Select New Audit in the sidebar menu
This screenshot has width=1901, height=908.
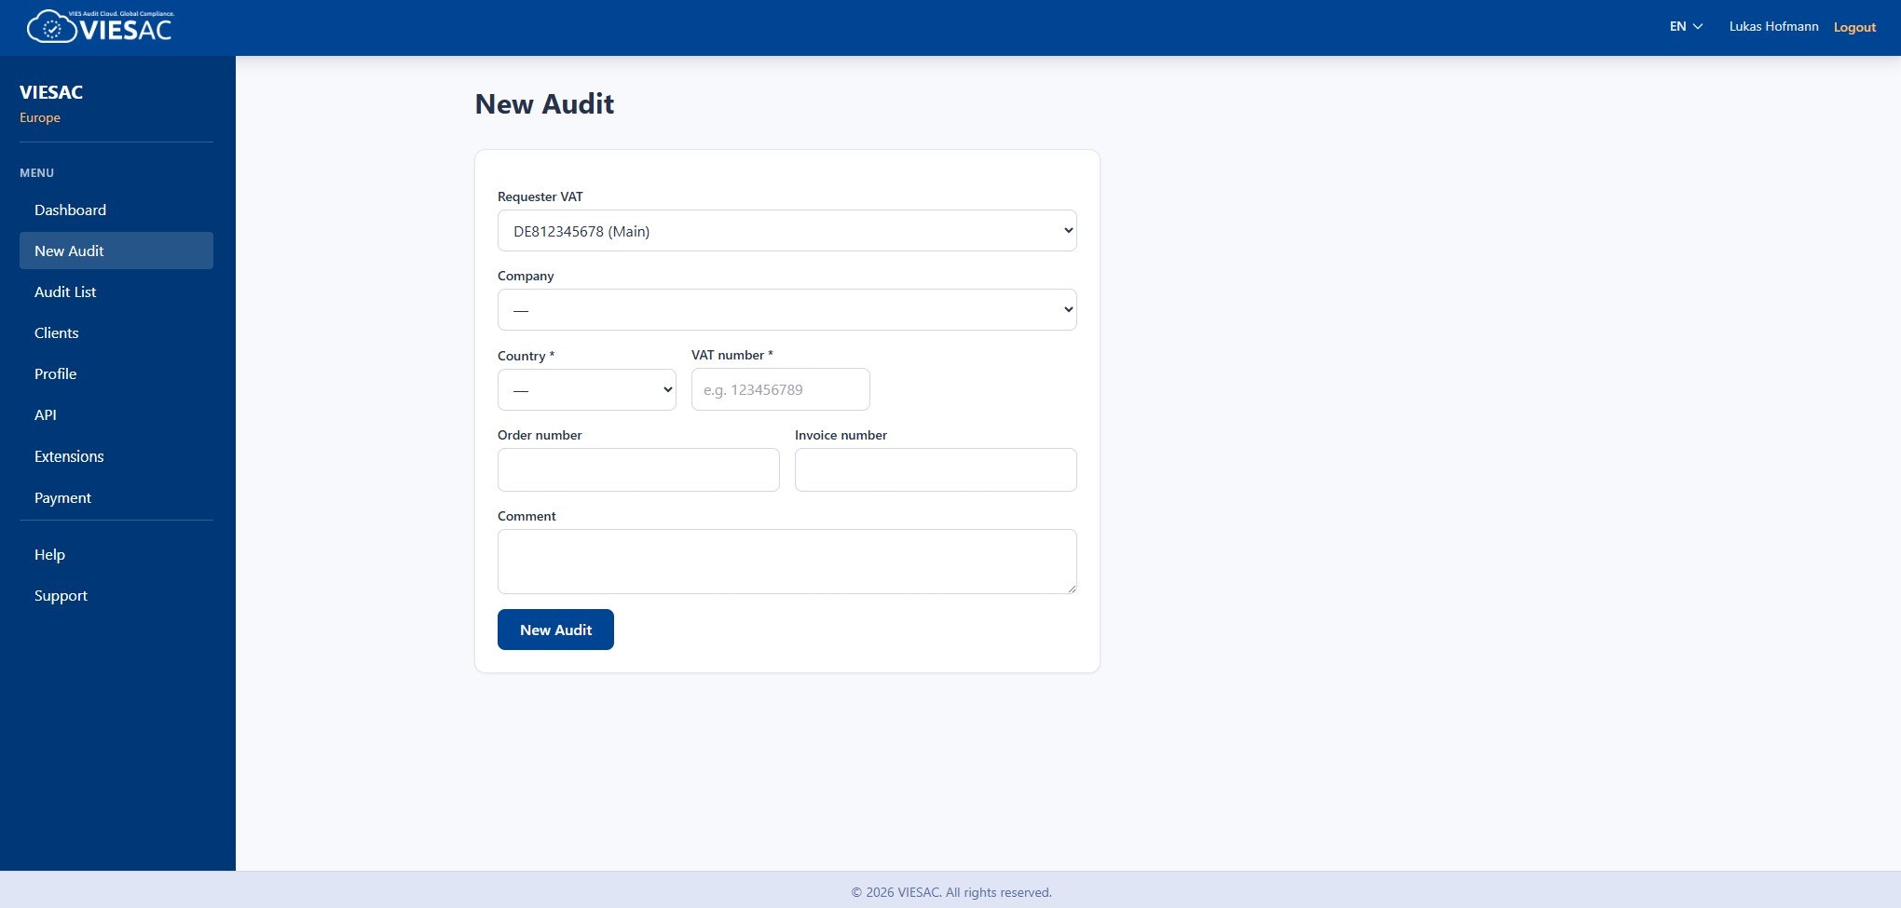(69, 251)
